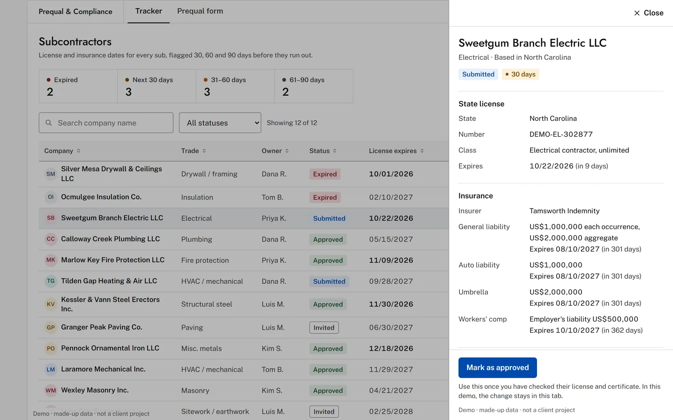Filter by the Next 30 days card
The width and height of the screenshot is (673, 420).
coord(157,86)
